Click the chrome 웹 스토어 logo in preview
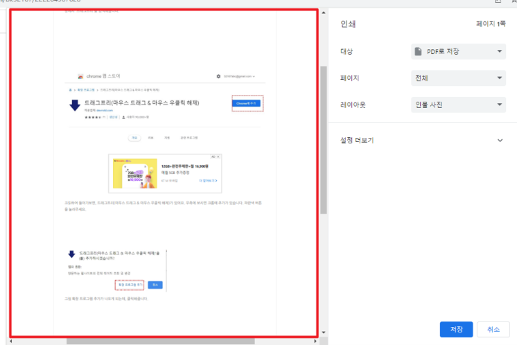The image size is (517, 345). point(80,76)
